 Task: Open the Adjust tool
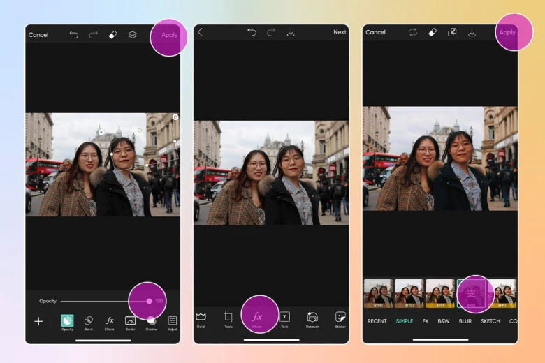[x=173, y=321]
